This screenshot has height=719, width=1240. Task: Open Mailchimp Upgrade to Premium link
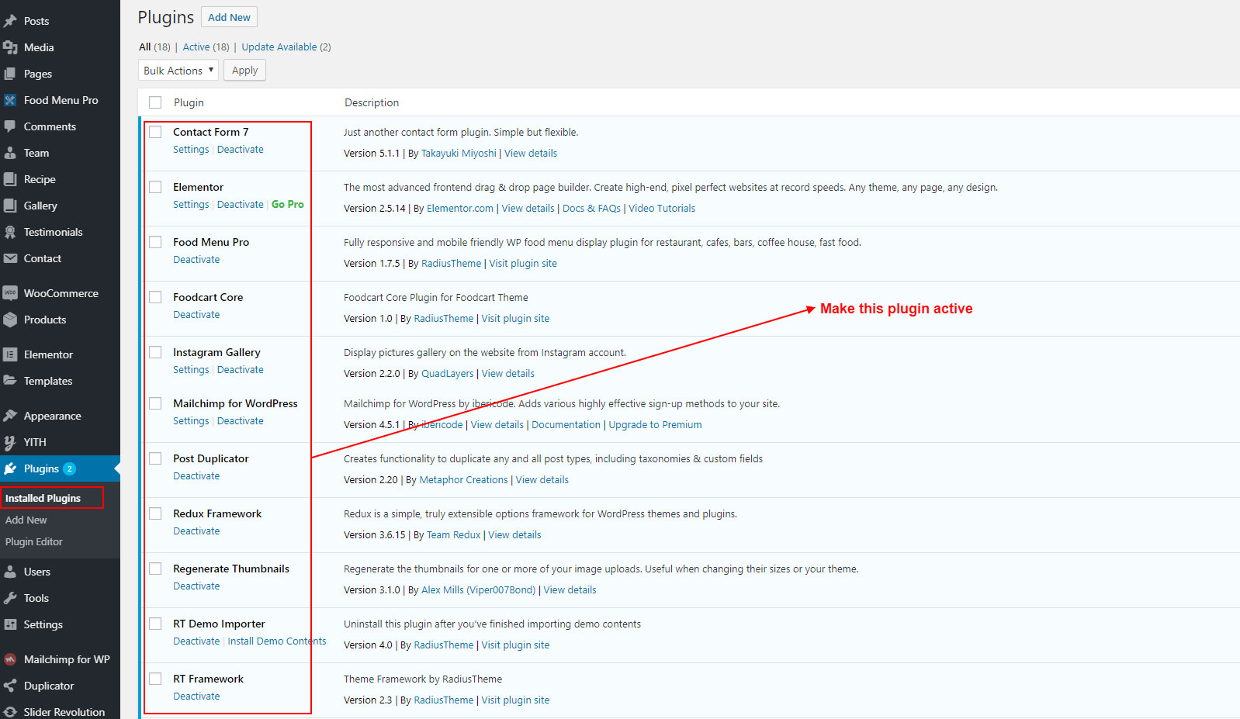point(655,425)
